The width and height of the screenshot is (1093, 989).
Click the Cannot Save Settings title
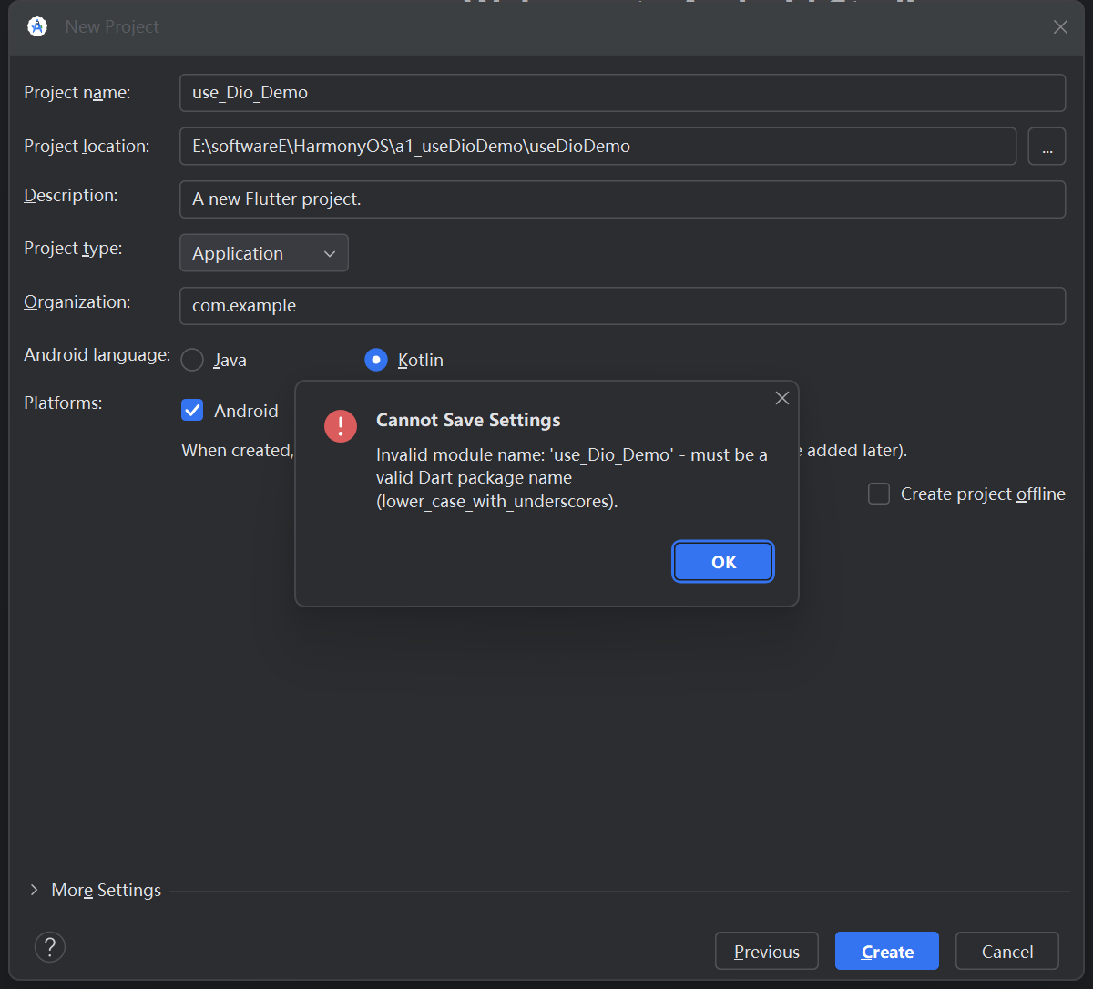(468, 420)
